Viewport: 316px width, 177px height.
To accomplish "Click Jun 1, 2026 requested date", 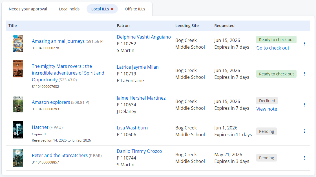I will (226, 128).
